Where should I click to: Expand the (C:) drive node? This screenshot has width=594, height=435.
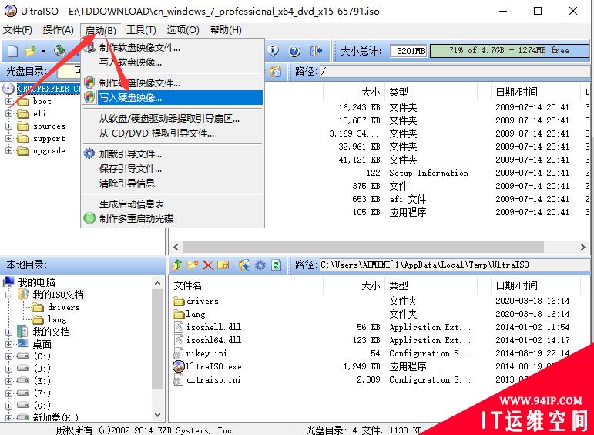point(8,356)
